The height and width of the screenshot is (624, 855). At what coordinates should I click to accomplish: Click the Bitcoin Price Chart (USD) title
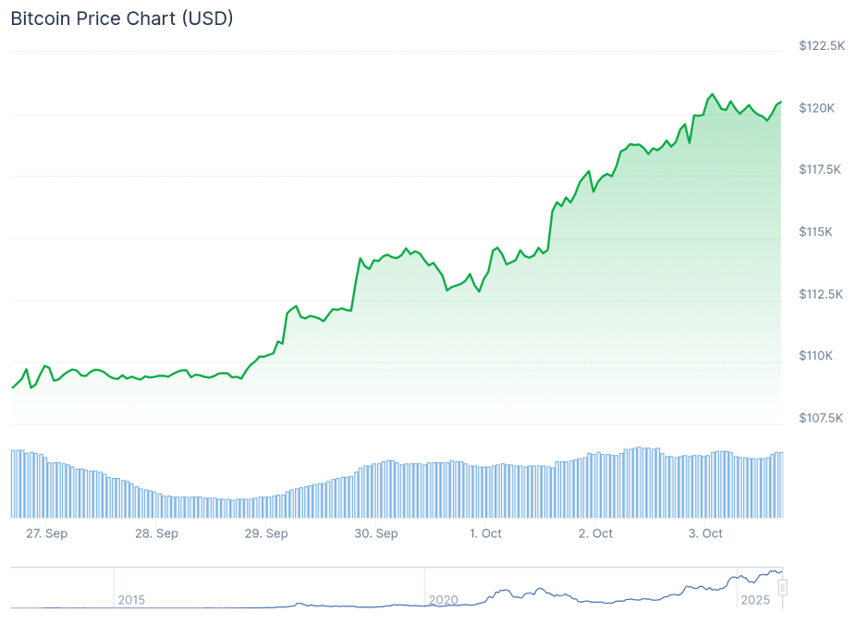pos(122,19)
